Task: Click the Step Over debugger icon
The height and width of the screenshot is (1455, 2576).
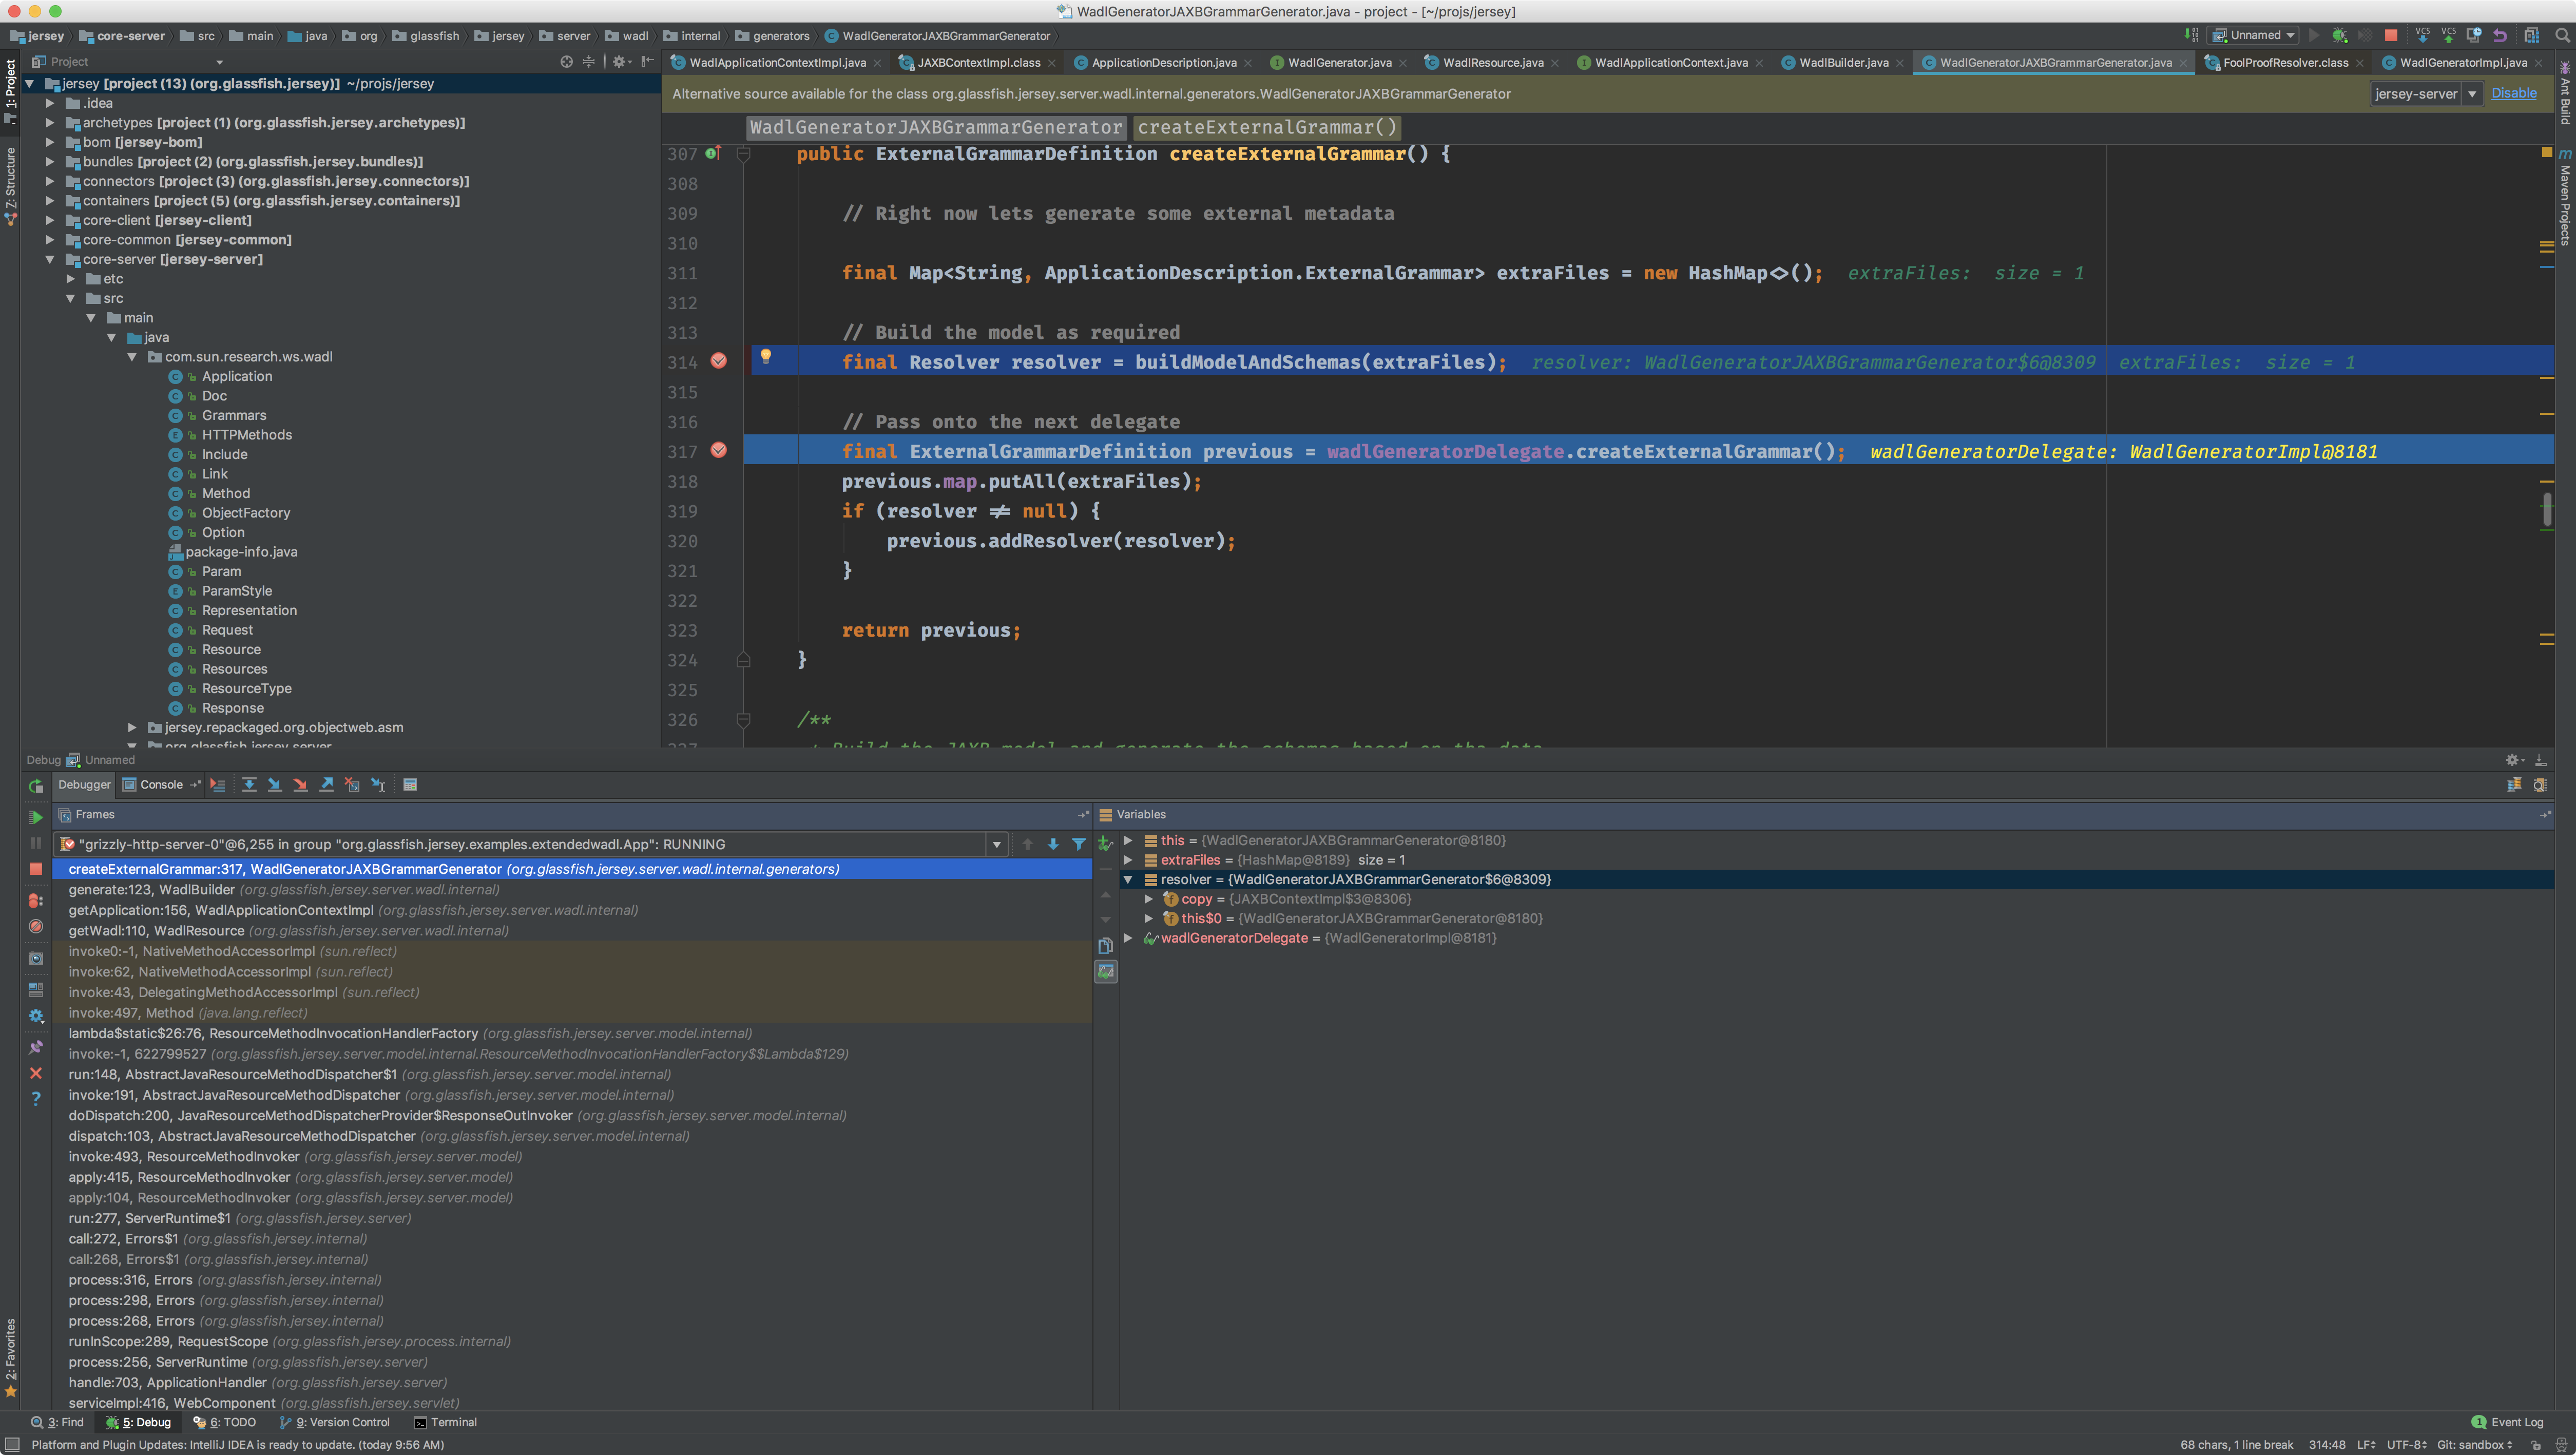Action: [x=249, y=785]
